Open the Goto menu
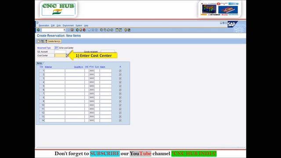 coord(58,25)
